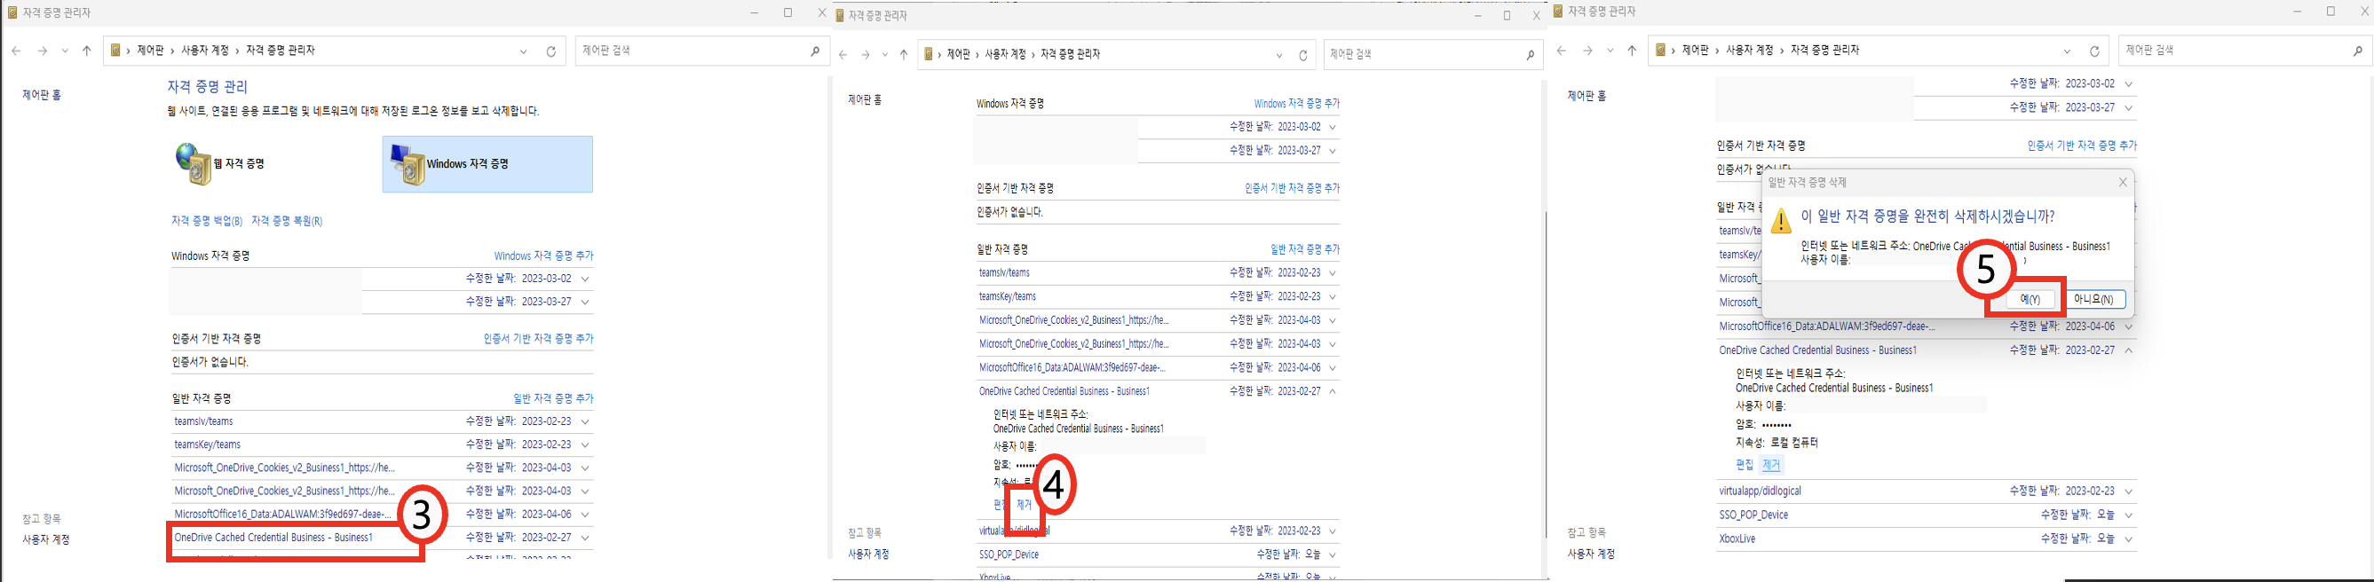The height and width of the screenshot is (582, 2374).
Task: Select teamslv/teams entry in the middle window
Action: coord(1004,273)
